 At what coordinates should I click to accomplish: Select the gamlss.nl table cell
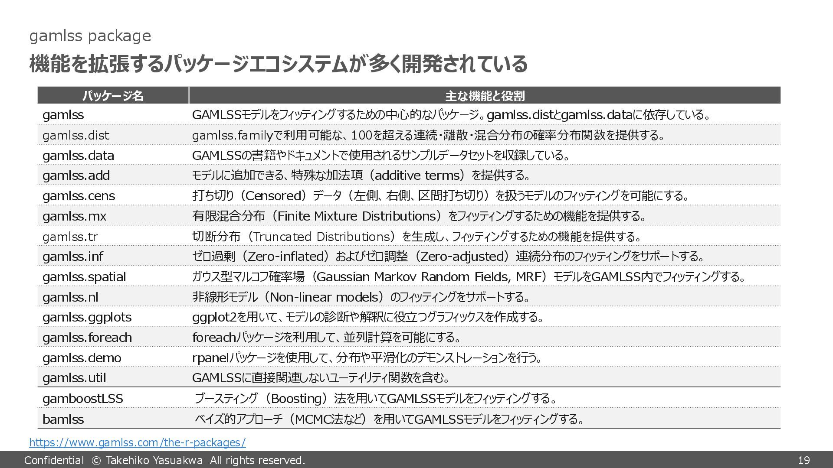tap(70, 297)
